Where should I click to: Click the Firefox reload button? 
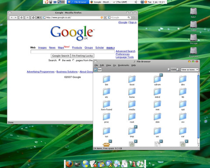pyautogui.click(x=21, y=17)
